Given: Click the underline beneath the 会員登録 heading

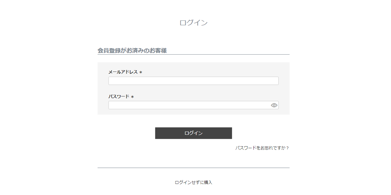Looking at the screenshot, I should (x=194, y=54).
